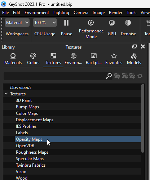The width and height of the screenshot is (150, 180).
Task: Open the Image menu
Action: coord(98,13)
